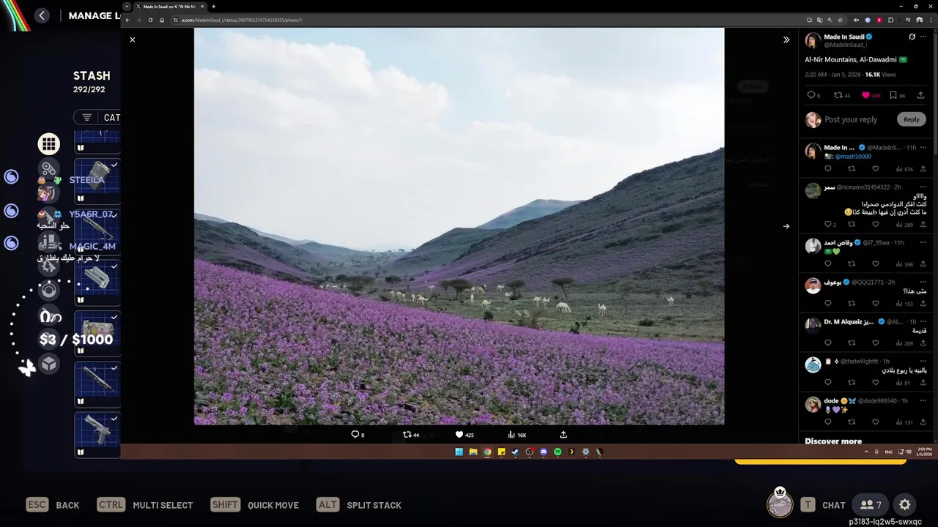Screen dimensions: 938x527
Task: Click repost icon in Made In Saudi tweet
Action: pos(838,95)
